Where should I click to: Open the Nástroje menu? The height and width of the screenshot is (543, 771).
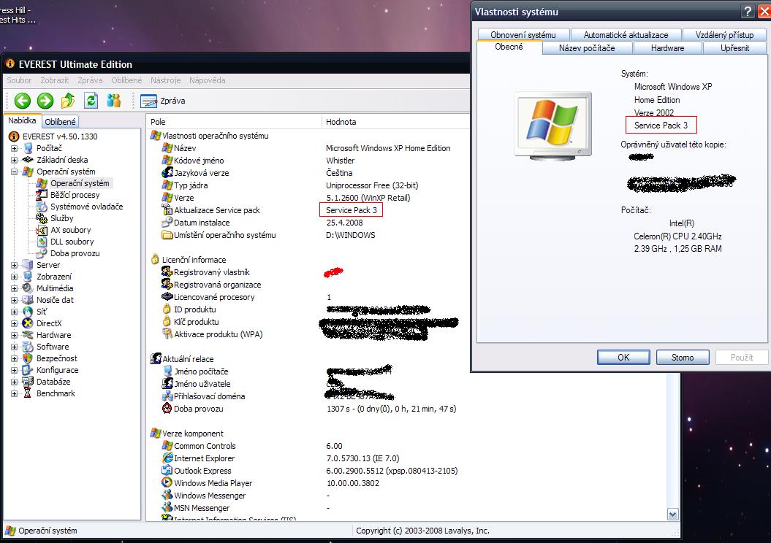pyautogui.click(x=166, y=80)
